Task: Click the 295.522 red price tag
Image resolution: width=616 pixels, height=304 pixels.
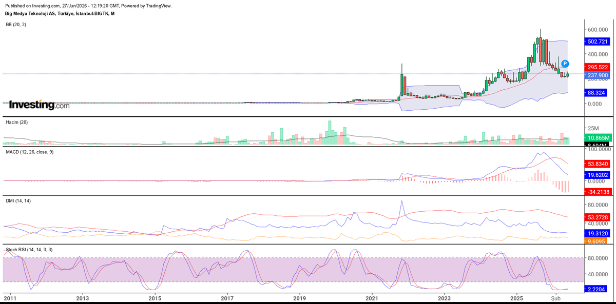Action: pyautogui.click(x=598, y=67)
